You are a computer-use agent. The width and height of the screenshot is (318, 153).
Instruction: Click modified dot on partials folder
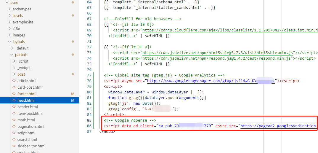tap(73, 55)
